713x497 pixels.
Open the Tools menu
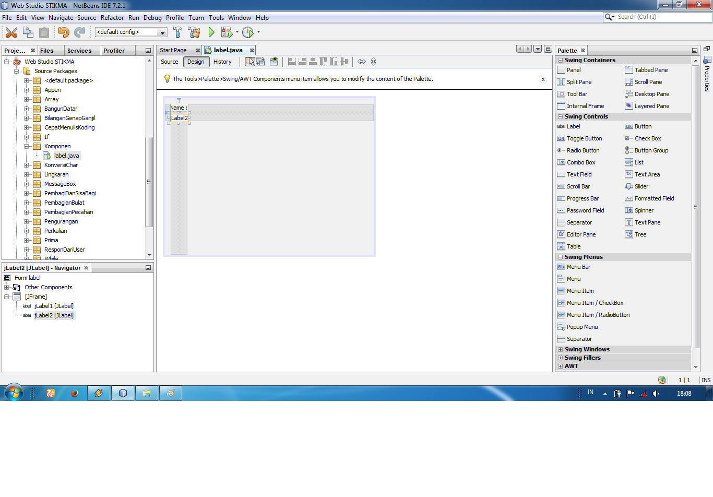point(216,17)
